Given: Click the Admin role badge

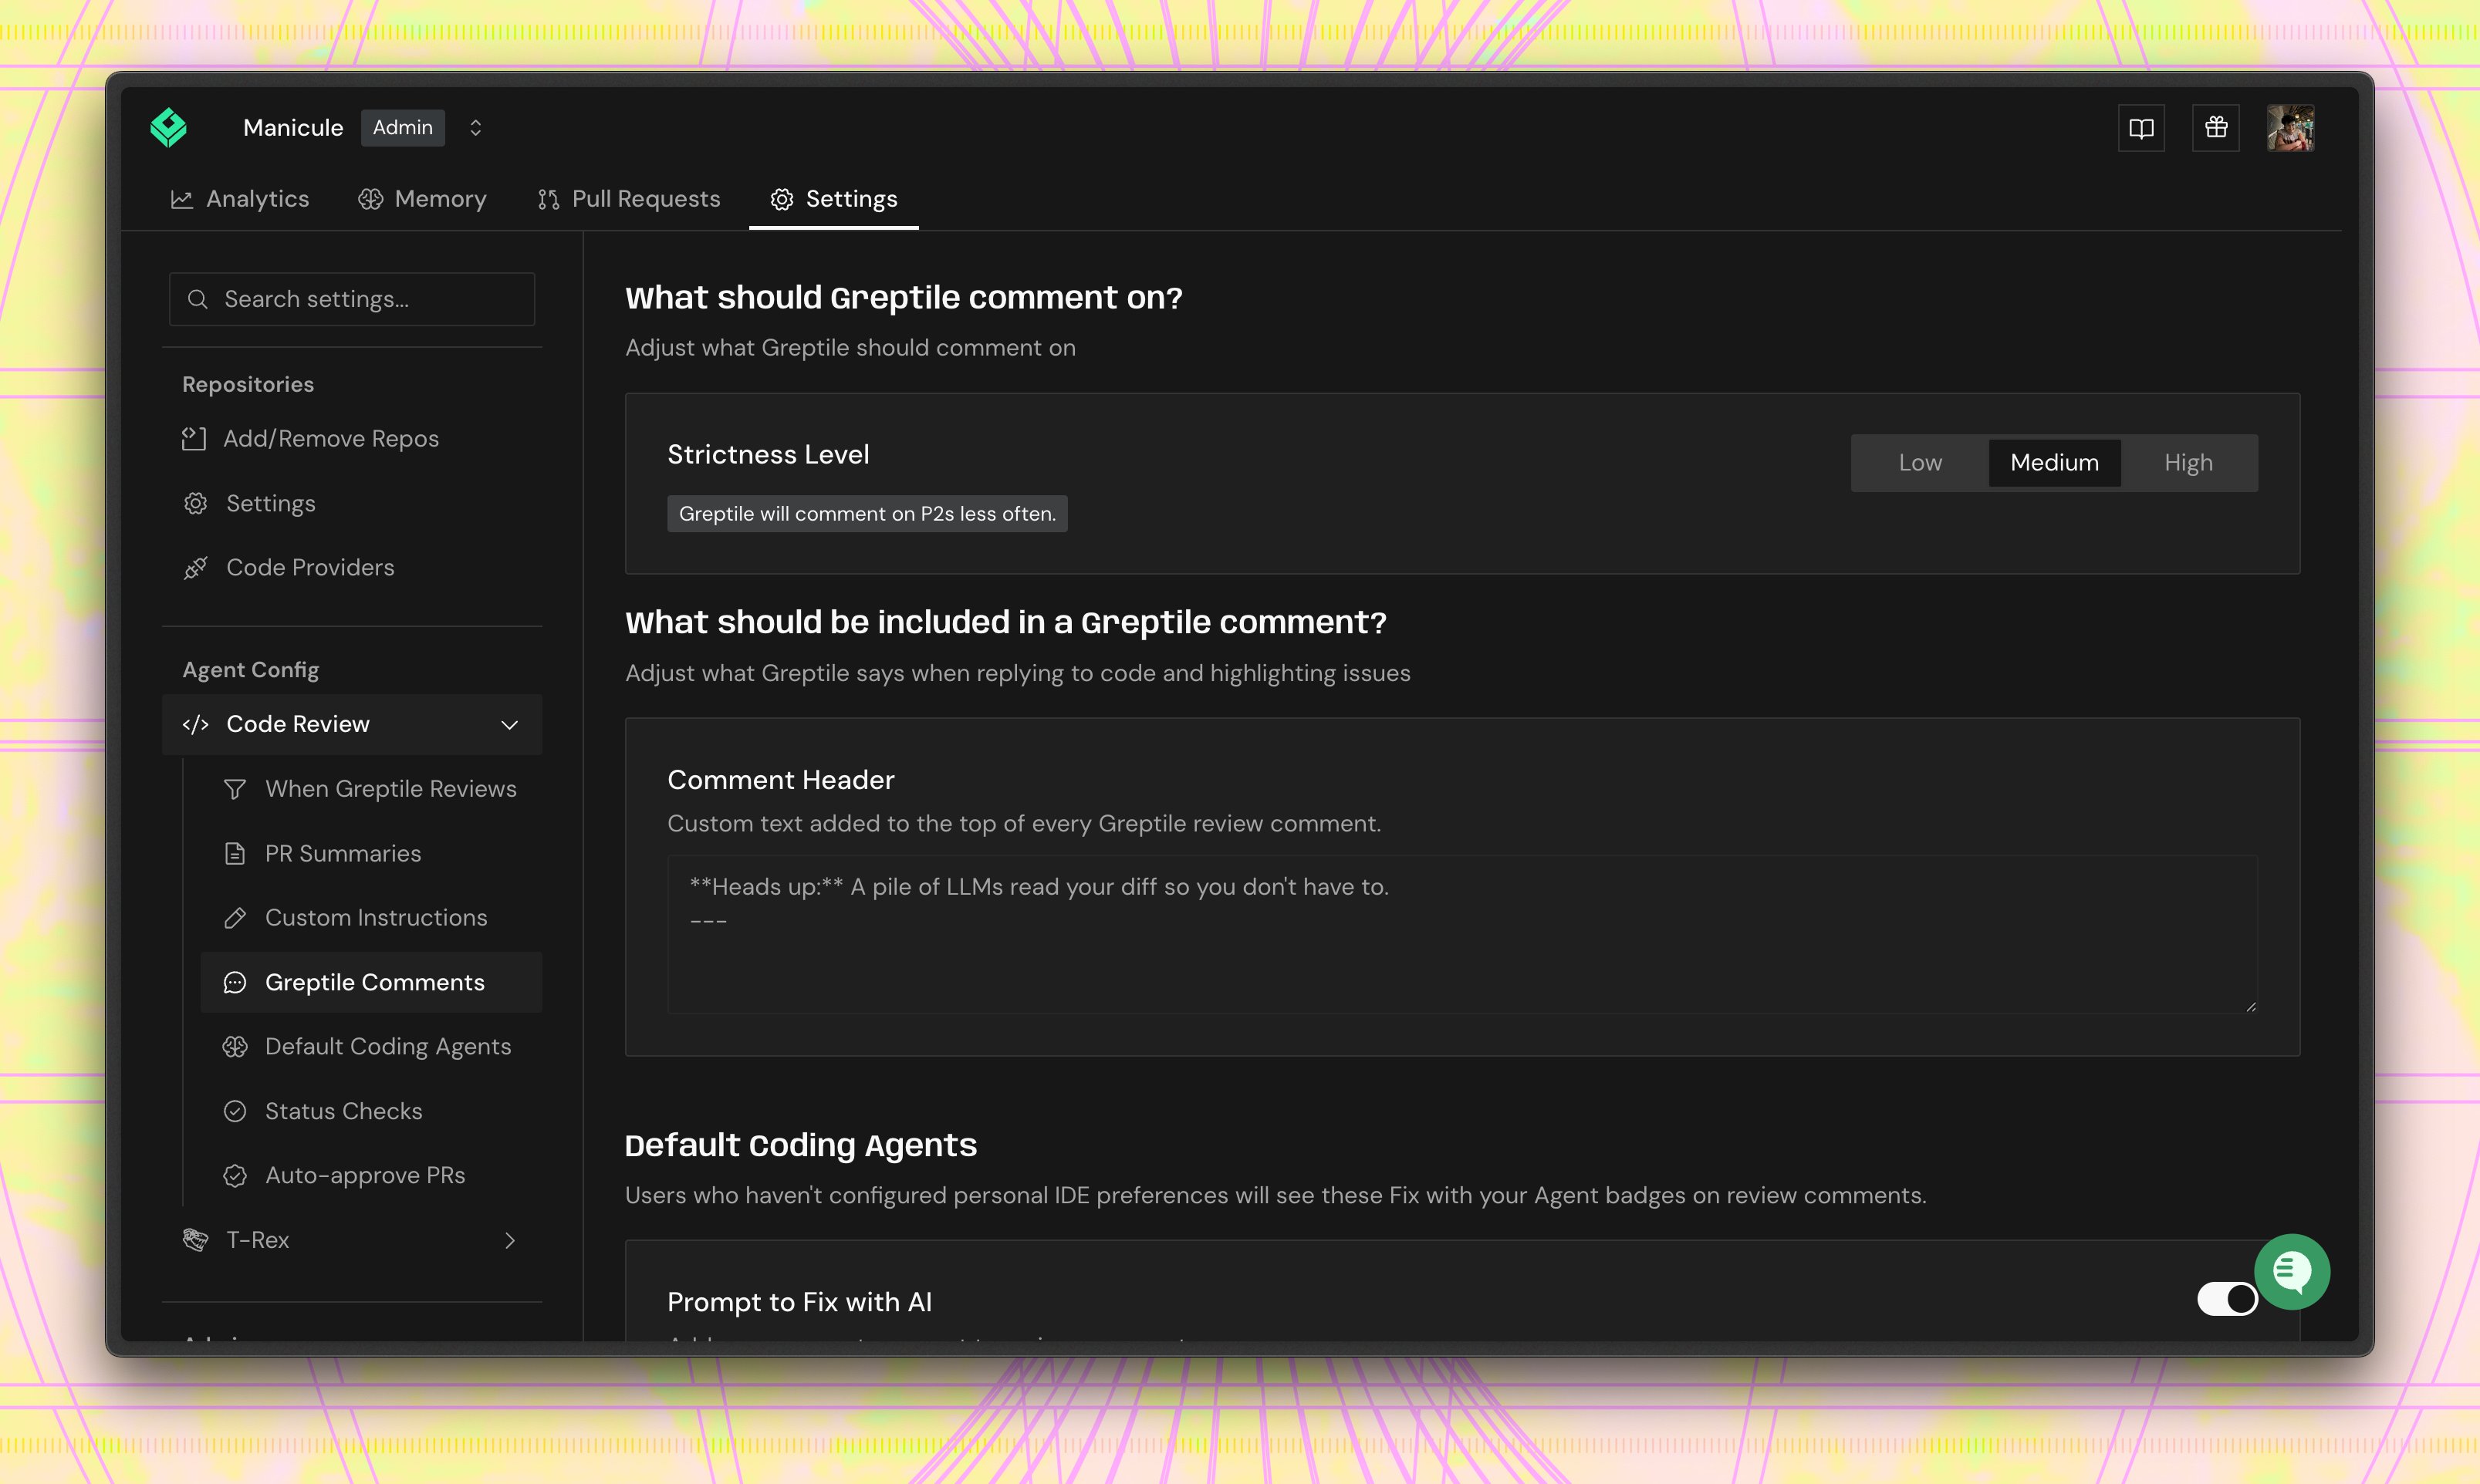Looking at the screenshot, I should [x=402, y=127].
